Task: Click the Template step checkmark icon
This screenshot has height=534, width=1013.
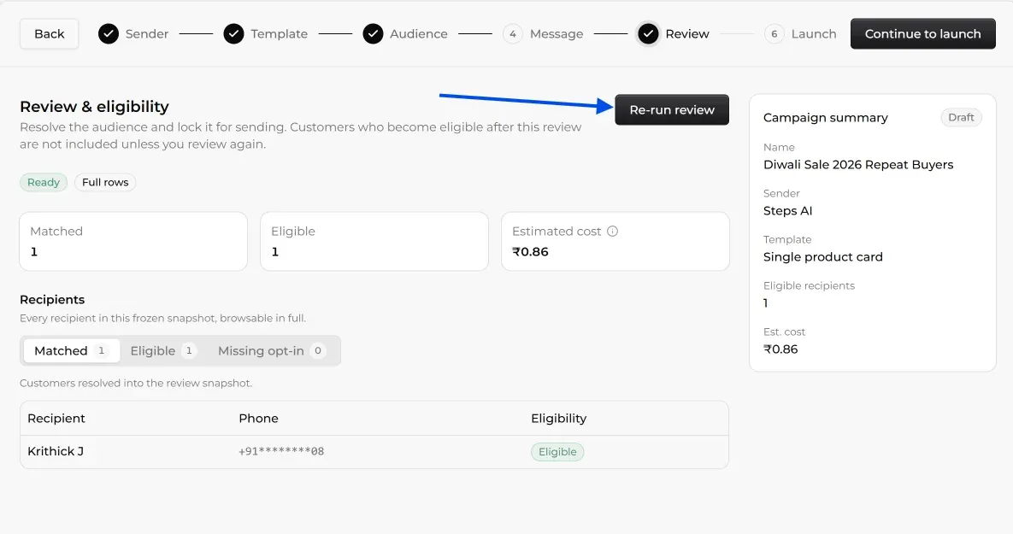Action: 234,33
